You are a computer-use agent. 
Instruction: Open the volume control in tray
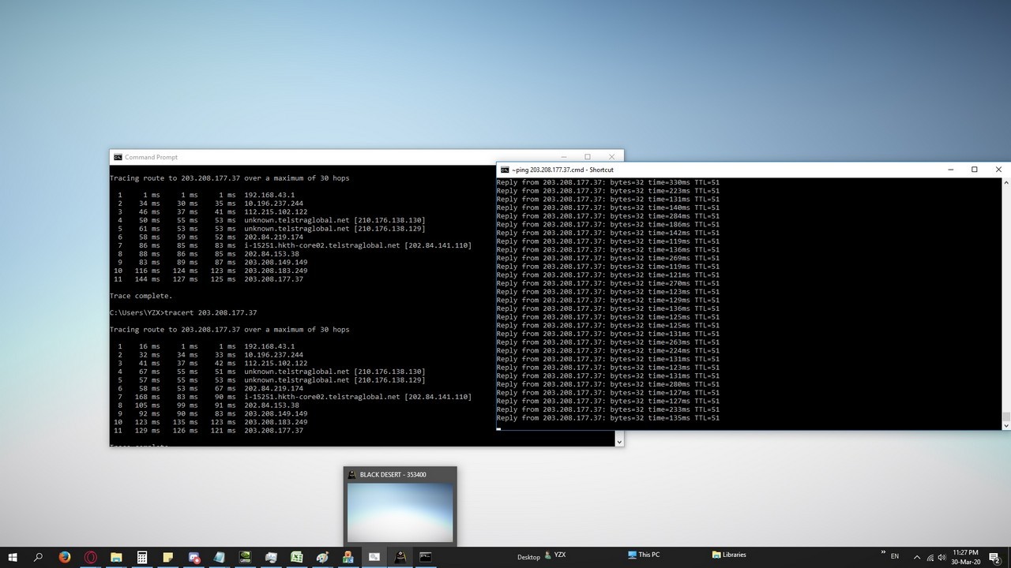pos(943,557)
